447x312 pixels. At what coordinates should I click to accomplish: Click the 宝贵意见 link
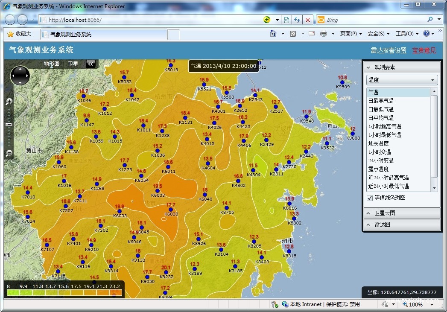[x=424, y=50]
